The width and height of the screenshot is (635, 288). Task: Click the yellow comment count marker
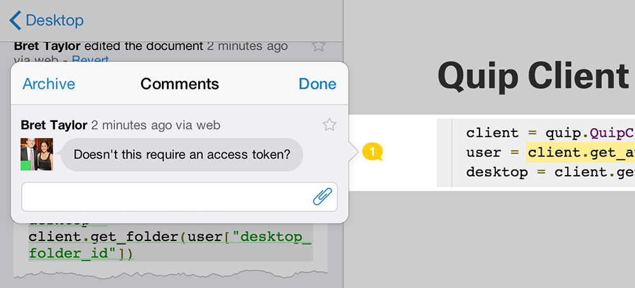click(x=373, y=152)
